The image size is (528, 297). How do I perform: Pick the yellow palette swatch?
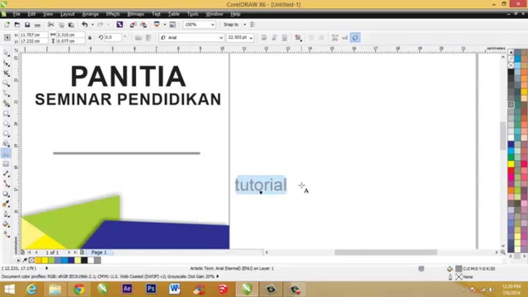click(x=511, y=164)
